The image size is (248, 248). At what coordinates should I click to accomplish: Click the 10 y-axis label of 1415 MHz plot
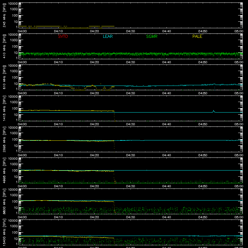[16, 115]
